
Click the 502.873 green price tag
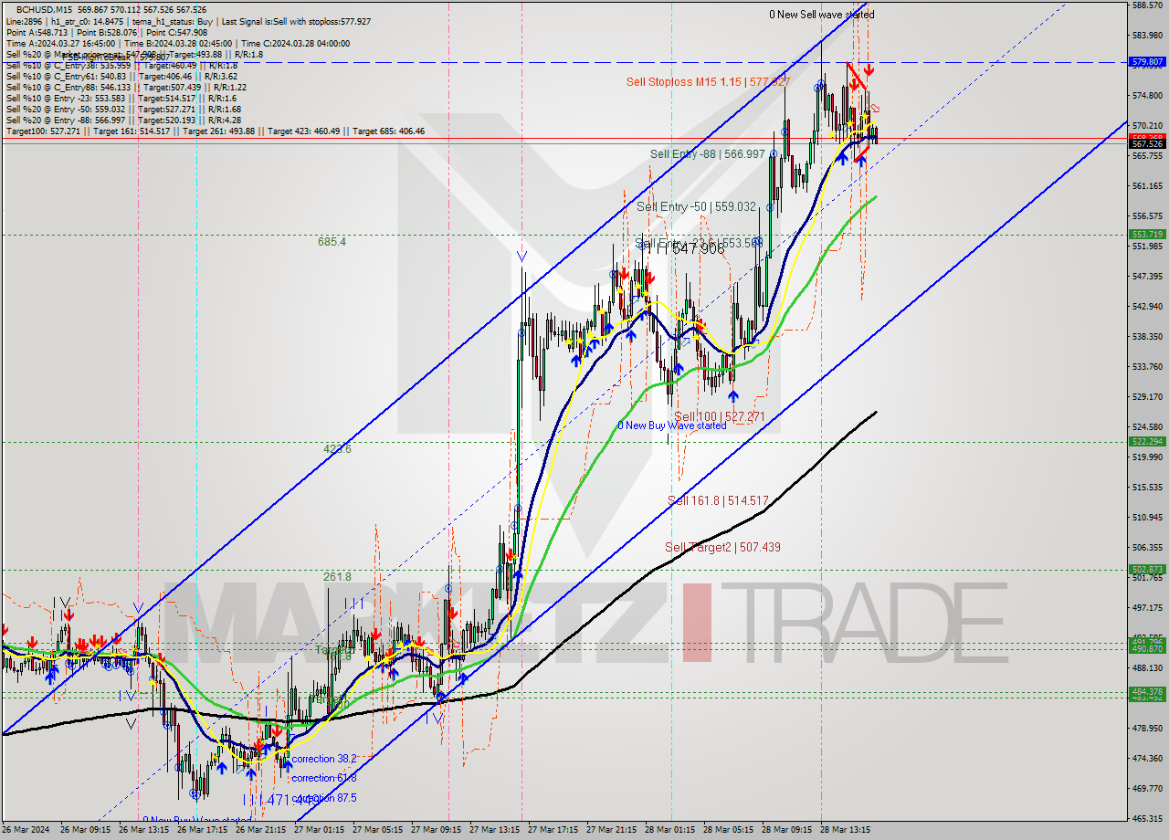[1147, 570]
